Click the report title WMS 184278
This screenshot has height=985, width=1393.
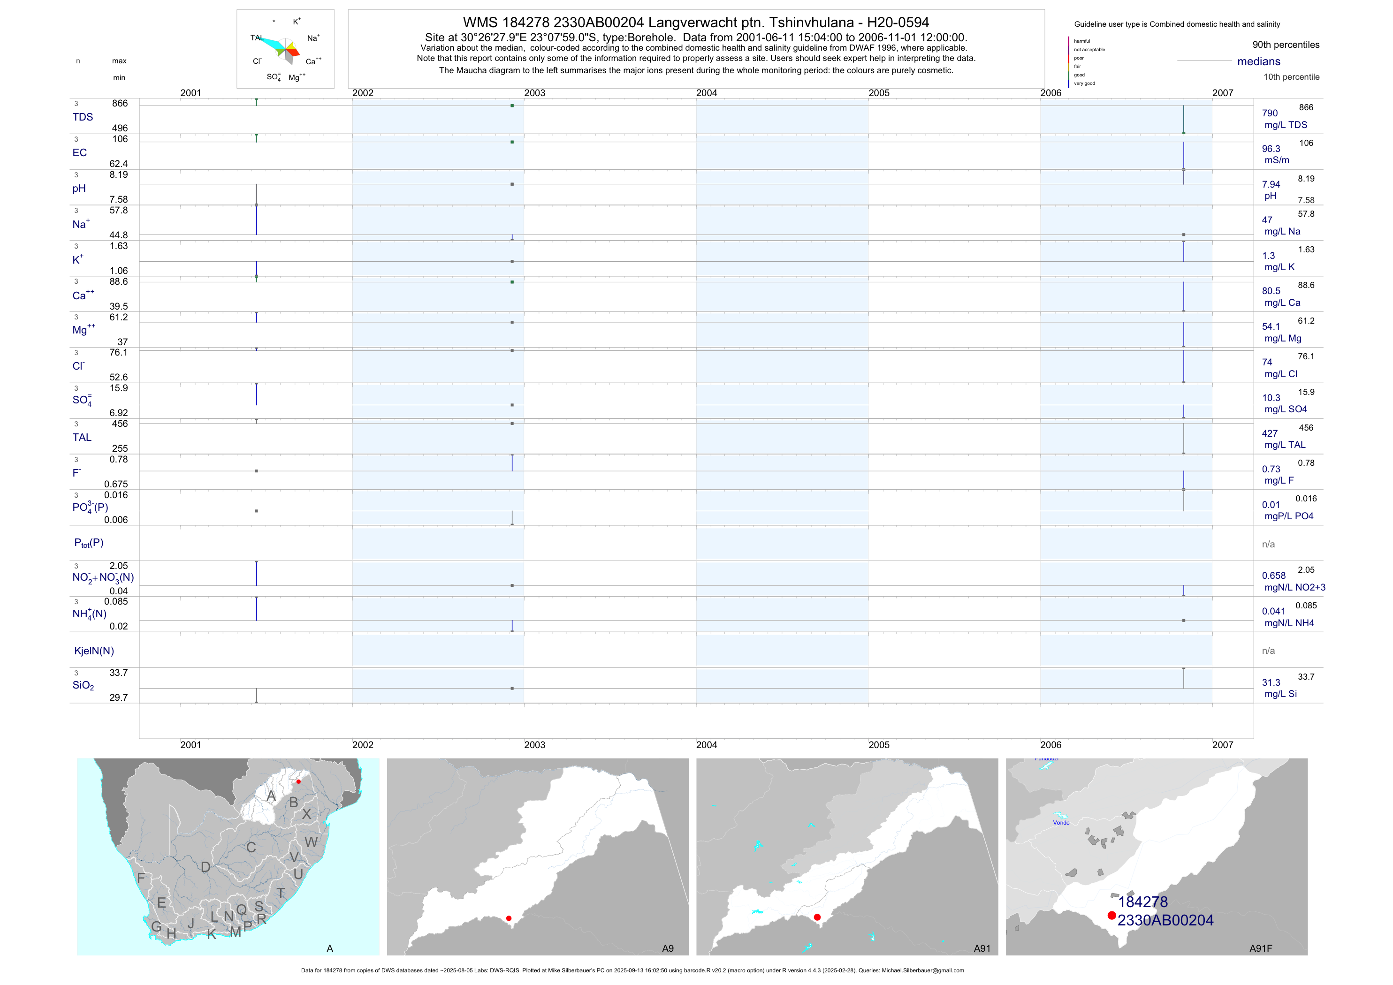click(x=696, y=23)
